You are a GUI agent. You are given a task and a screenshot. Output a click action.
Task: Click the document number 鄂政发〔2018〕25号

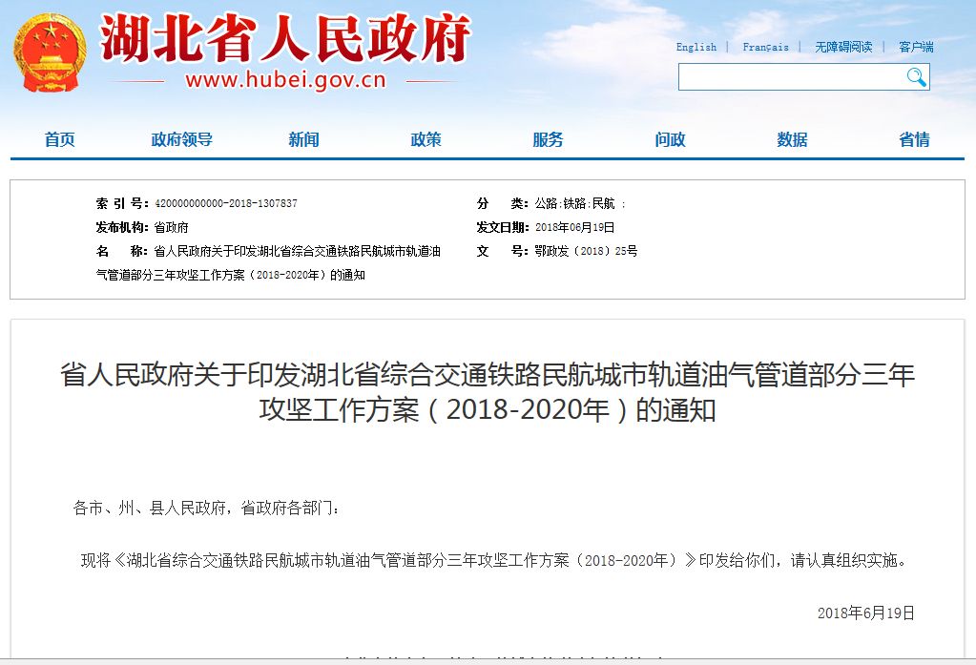(x=586, y=251)
